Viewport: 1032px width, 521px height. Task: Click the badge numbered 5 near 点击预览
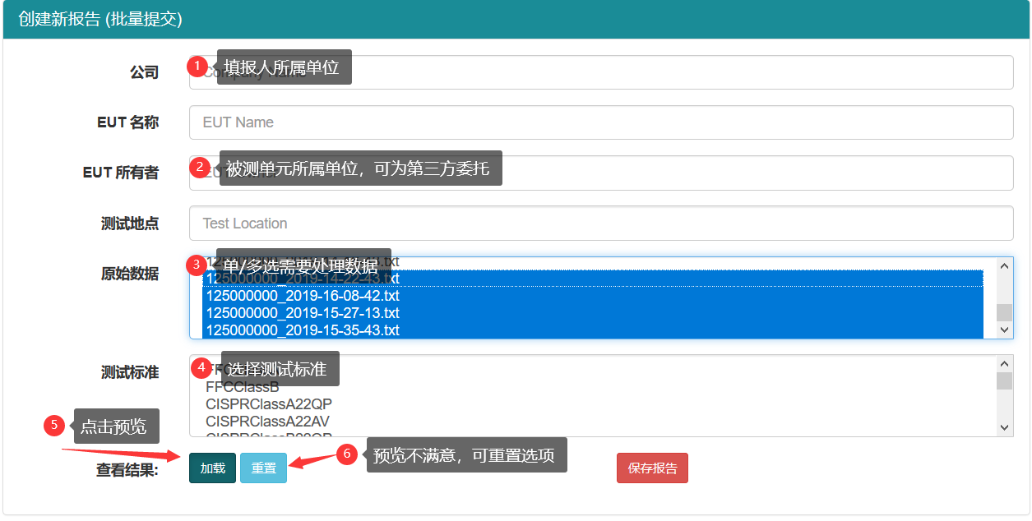click(54, 426)
